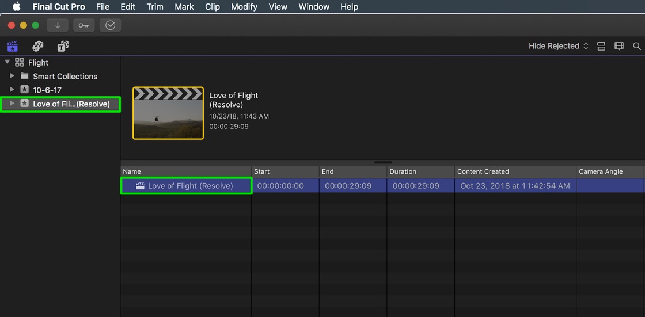Click the Love of Fli...(Resolve) star icon

pyautogui.click(x=25, y=104)
